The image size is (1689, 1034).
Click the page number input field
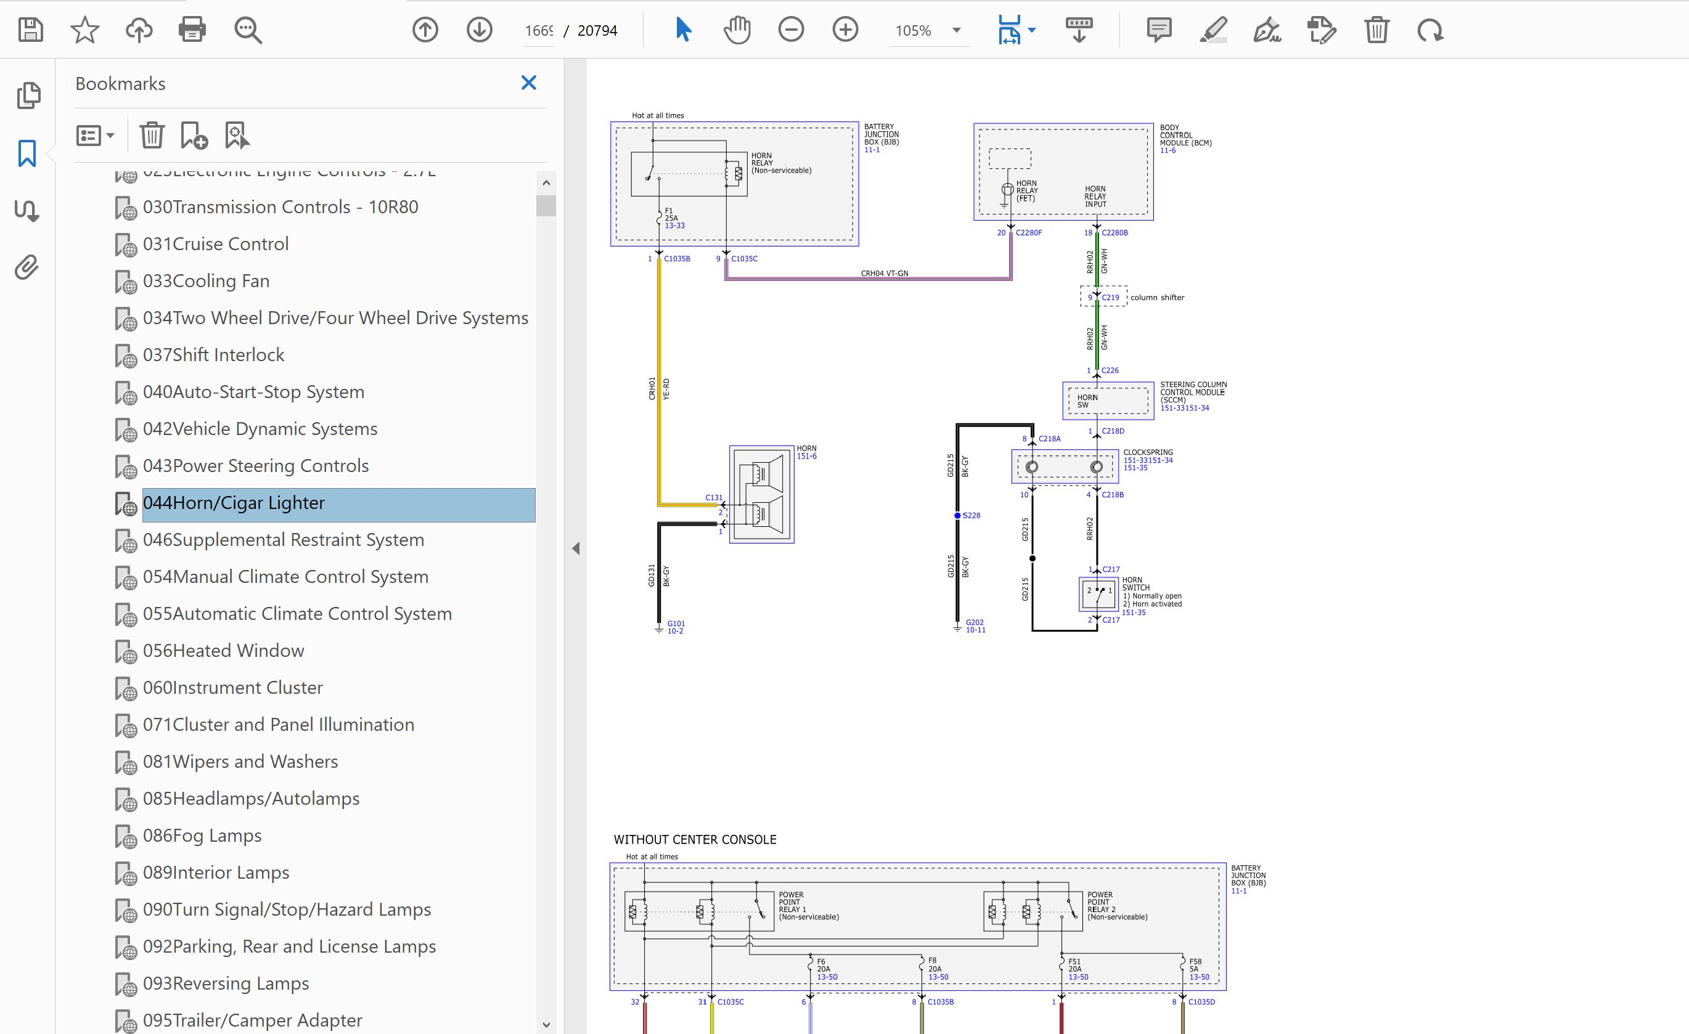tap(539, 31)
